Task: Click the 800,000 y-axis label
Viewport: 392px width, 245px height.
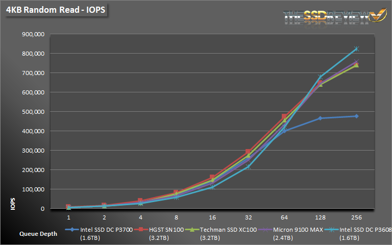Action: pyautogui.click(x=33, y=54)
